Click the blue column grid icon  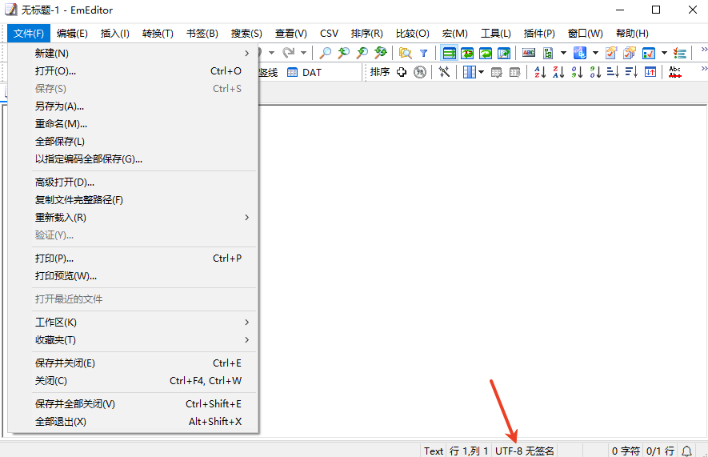tap(470, 72)
